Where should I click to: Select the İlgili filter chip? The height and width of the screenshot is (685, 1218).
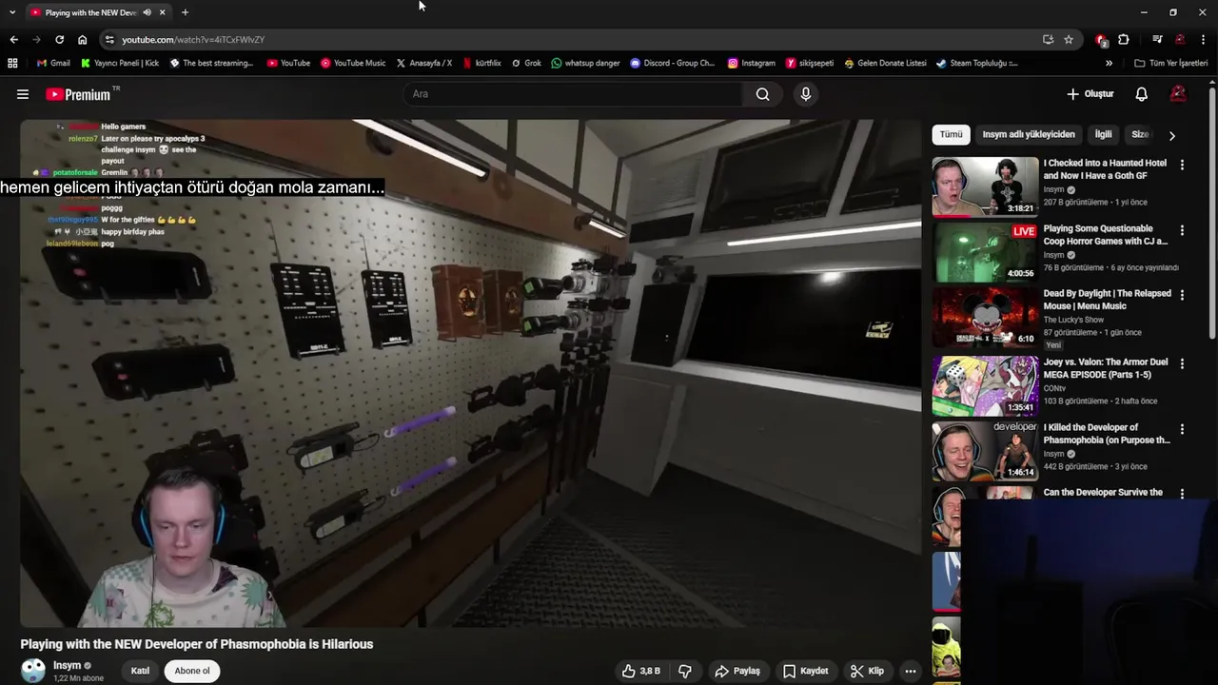[1103, 134]
